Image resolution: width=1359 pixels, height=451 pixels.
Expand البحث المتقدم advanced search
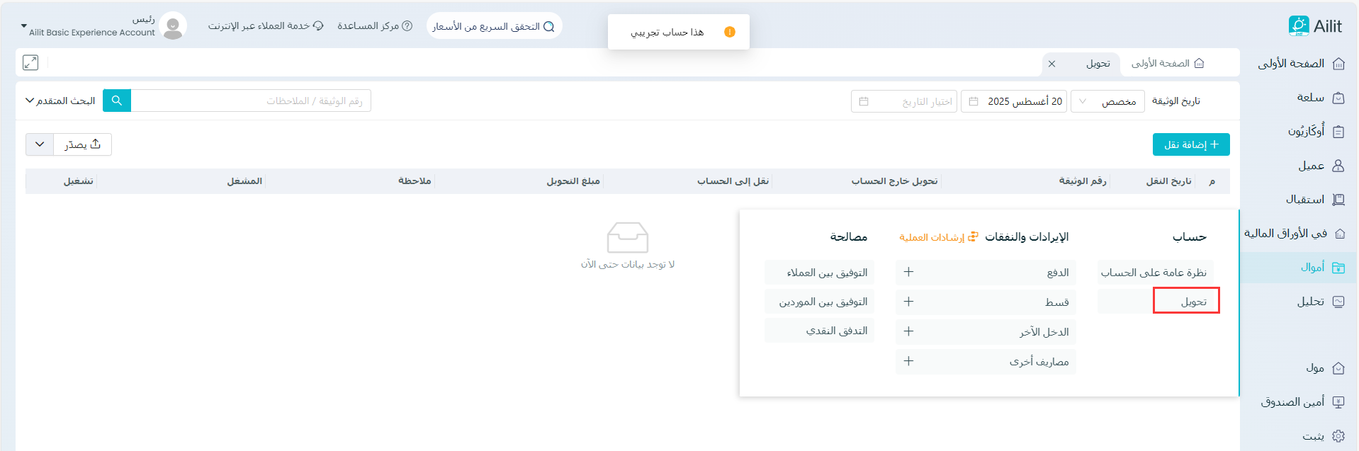[60, 101]
